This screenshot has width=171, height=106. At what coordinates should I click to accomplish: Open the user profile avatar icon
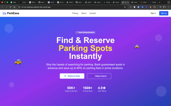[x=165, y=7]
